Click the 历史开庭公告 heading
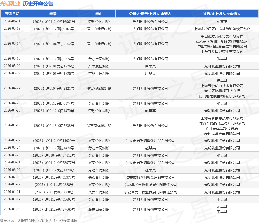This screenshot has width=259, height=223. tap(38, 4)
